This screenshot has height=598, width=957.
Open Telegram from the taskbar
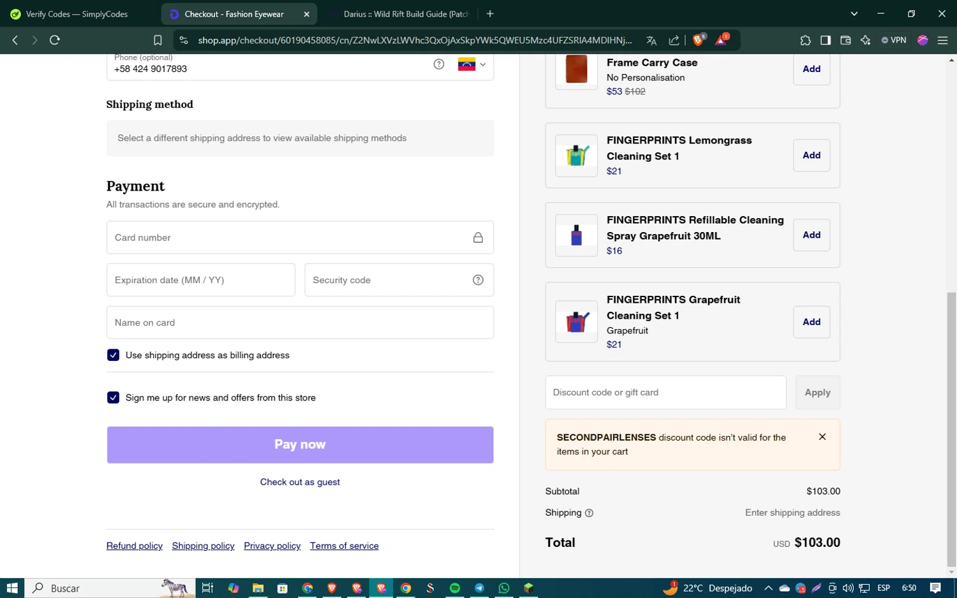tap(479, 588)
